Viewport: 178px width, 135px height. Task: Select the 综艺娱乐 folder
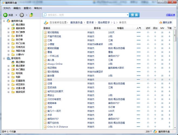(20, 85)
